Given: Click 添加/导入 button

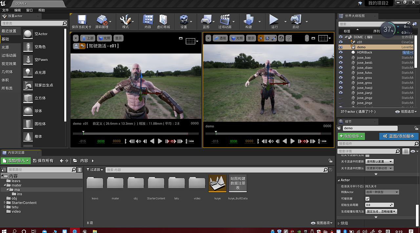Looking at the screenshot, I should [16, 161].
